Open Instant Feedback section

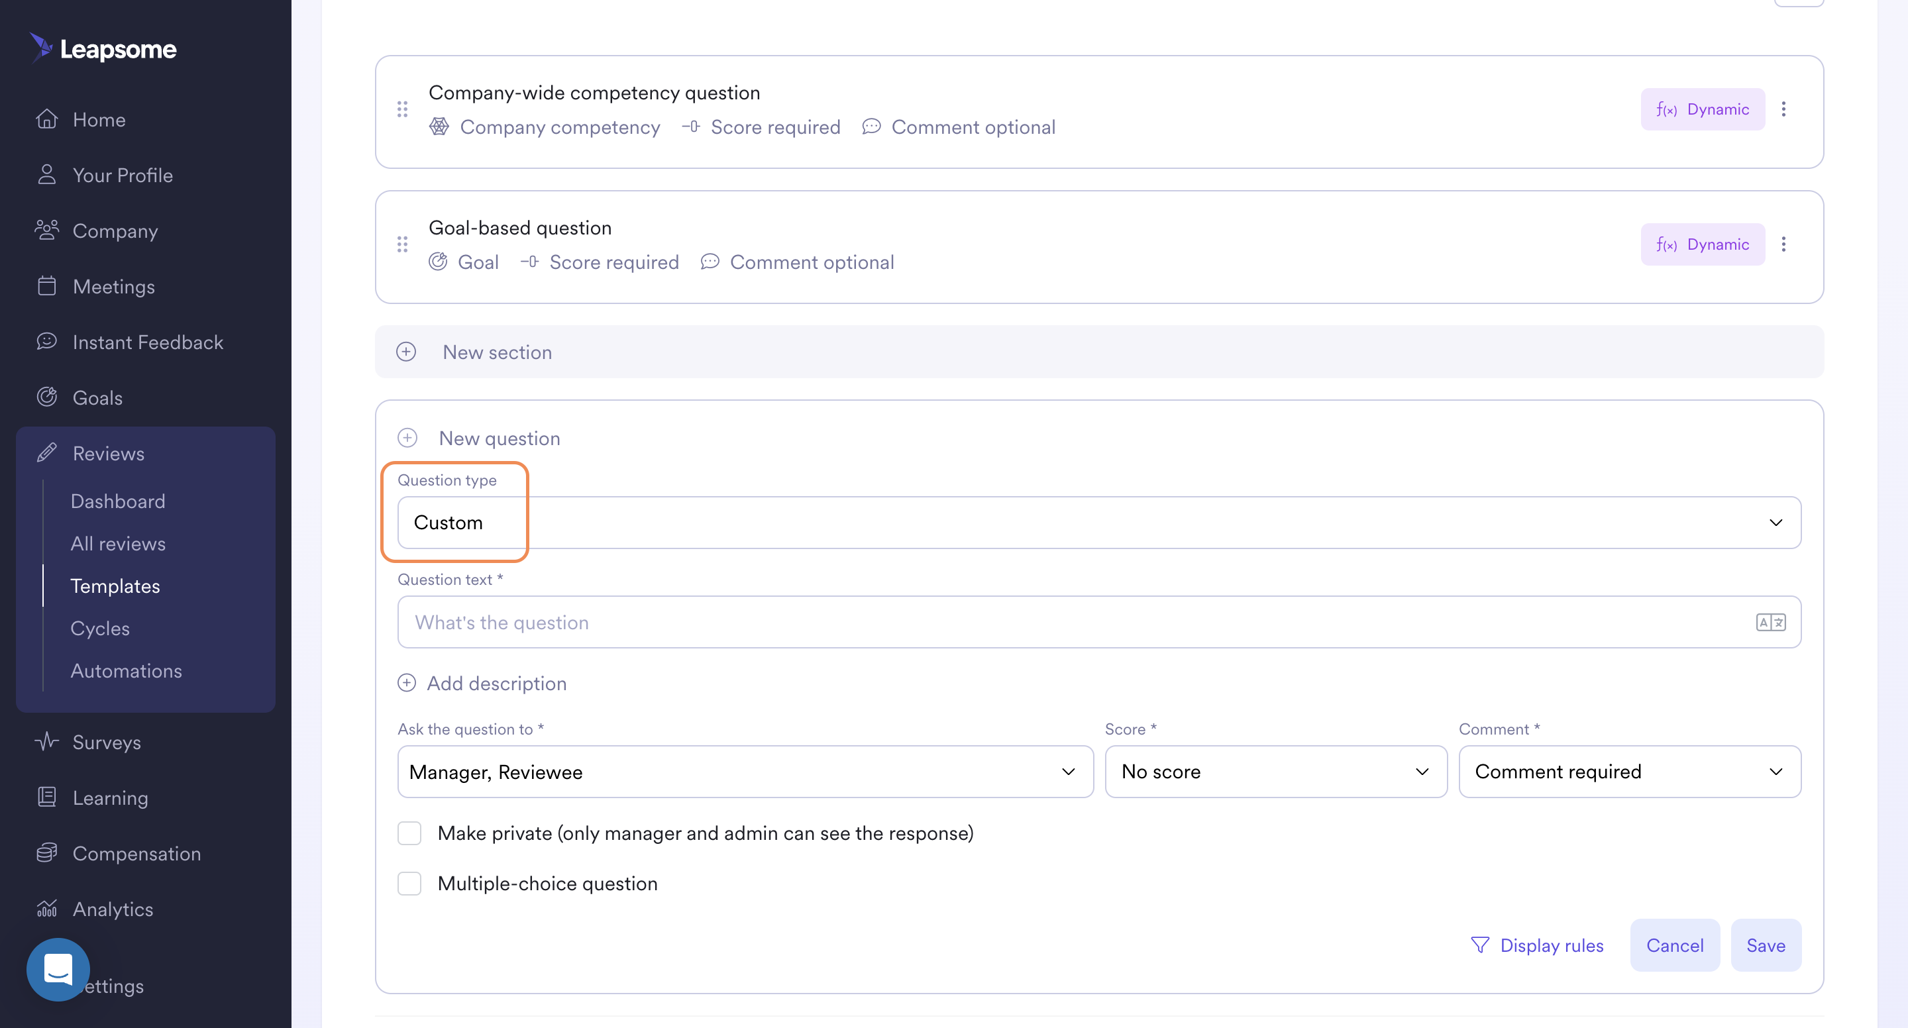pos(147,342)
